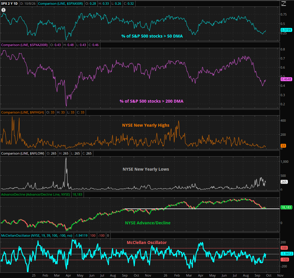
Task: Click the 1,000 axis label in Lows panel
Action: (x=284, y=162)
